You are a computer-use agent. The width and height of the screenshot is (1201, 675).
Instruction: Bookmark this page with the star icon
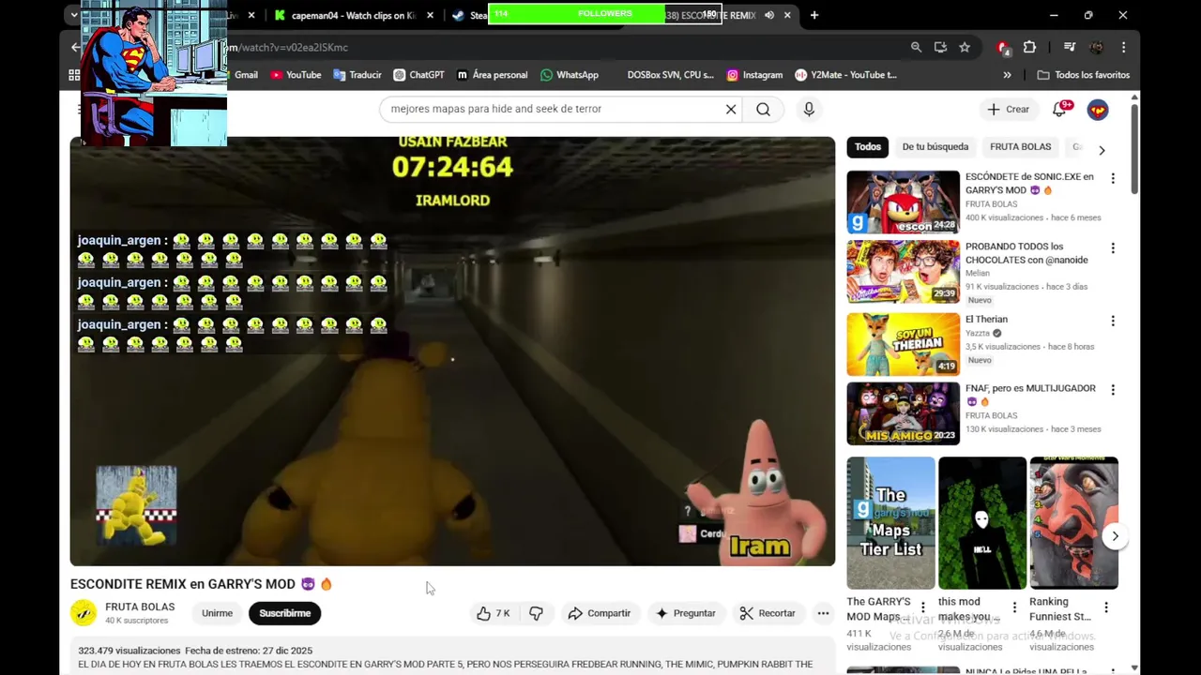(965, 47)
